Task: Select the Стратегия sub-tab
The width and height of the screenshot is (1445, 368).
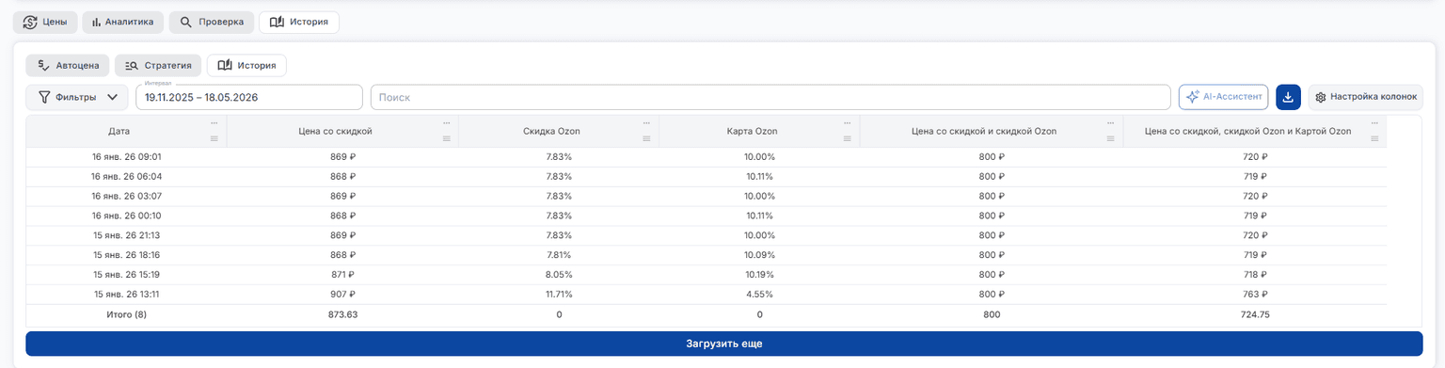Action: pyautogui.click(x=158, y=66)
